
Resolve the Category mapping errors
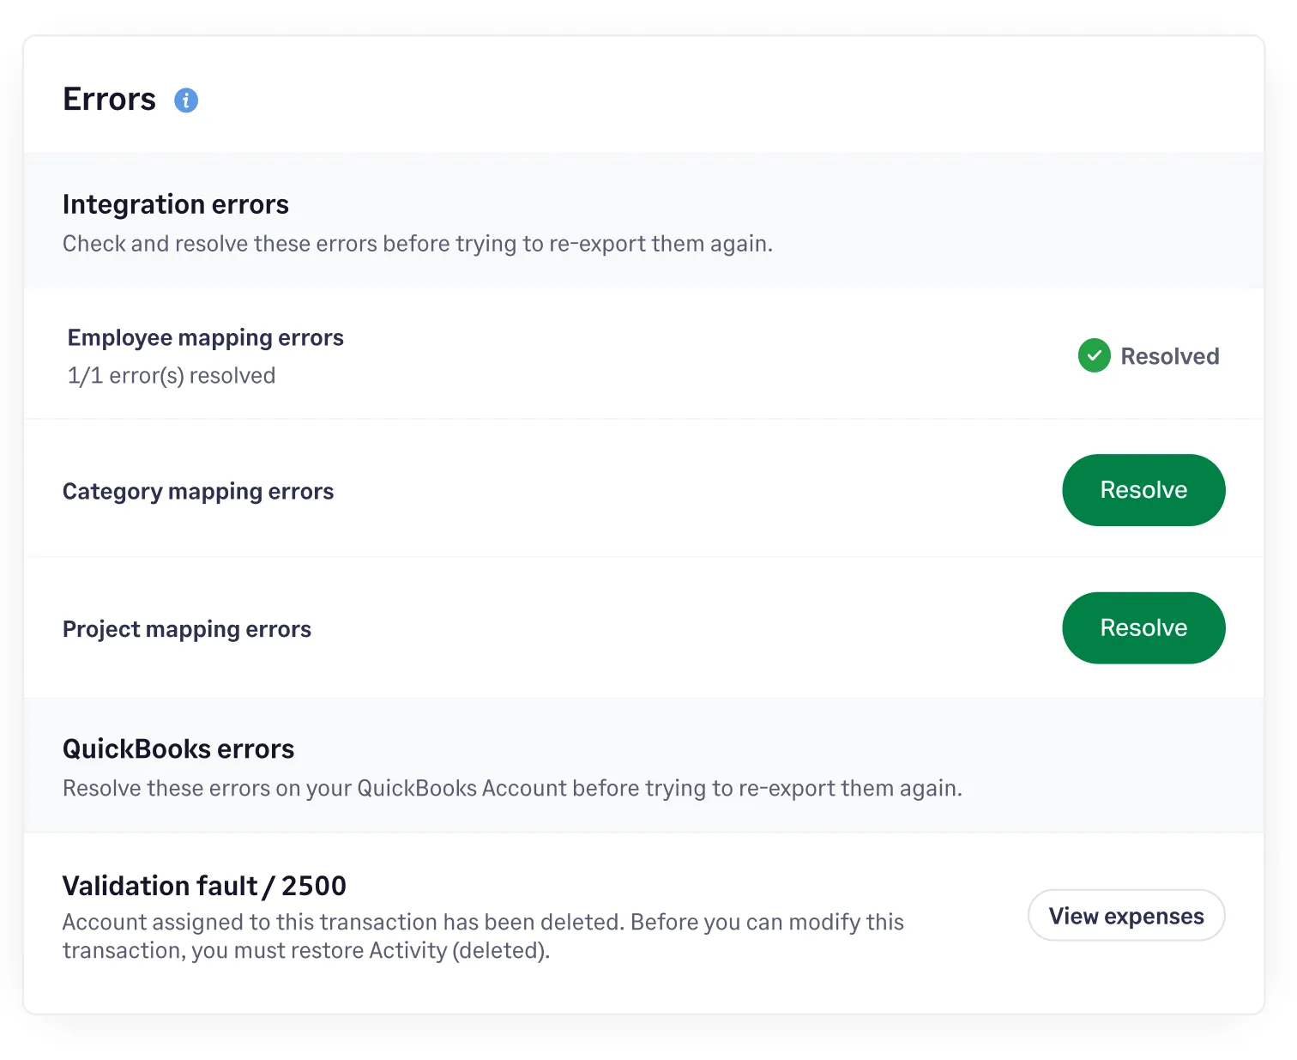click(x=1143, y=490)
